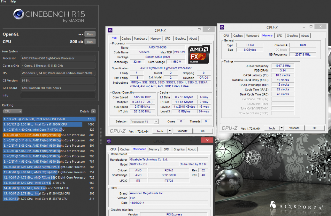
Task: Run the CPU benchmark
Action: tap(90, 42)
